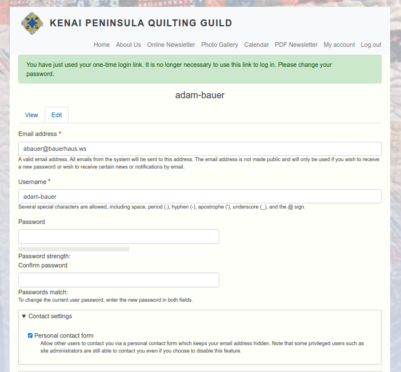Open the Home menu link
Image resolution: width=401 pixels, height=372 pixels.
(x=102, y=45)
